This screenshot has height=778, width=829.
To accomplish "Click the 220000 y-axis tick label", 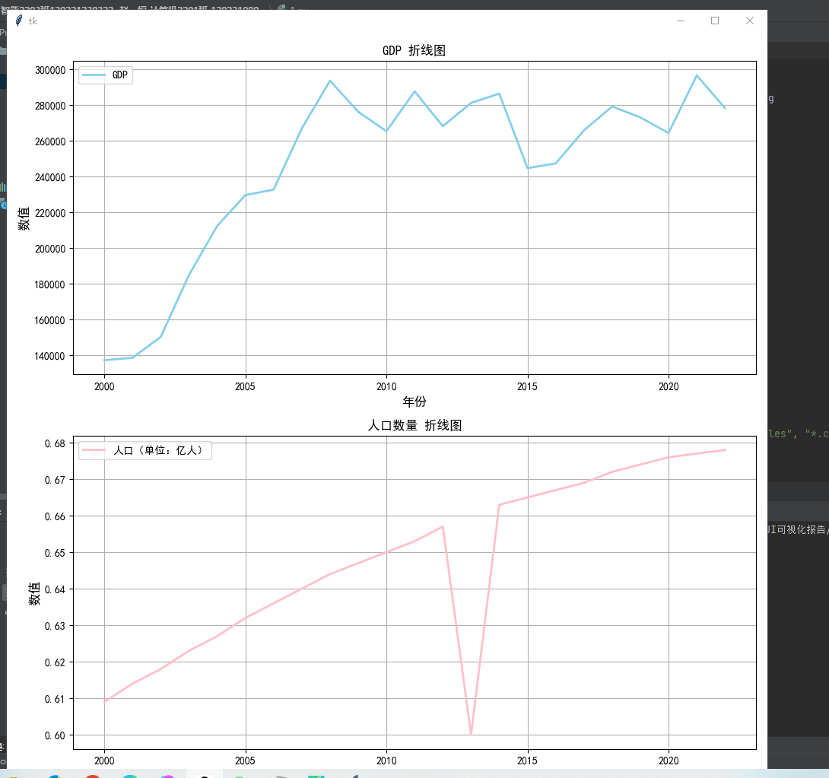I will (x=50, y=213).
